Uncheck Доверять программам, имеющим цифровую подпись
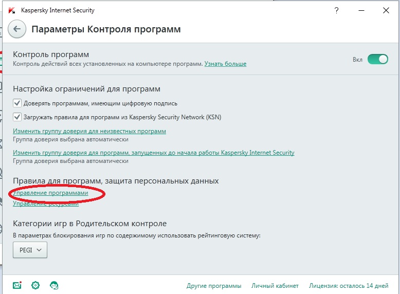This screenshot has width=400, height=294. point(17,103)
